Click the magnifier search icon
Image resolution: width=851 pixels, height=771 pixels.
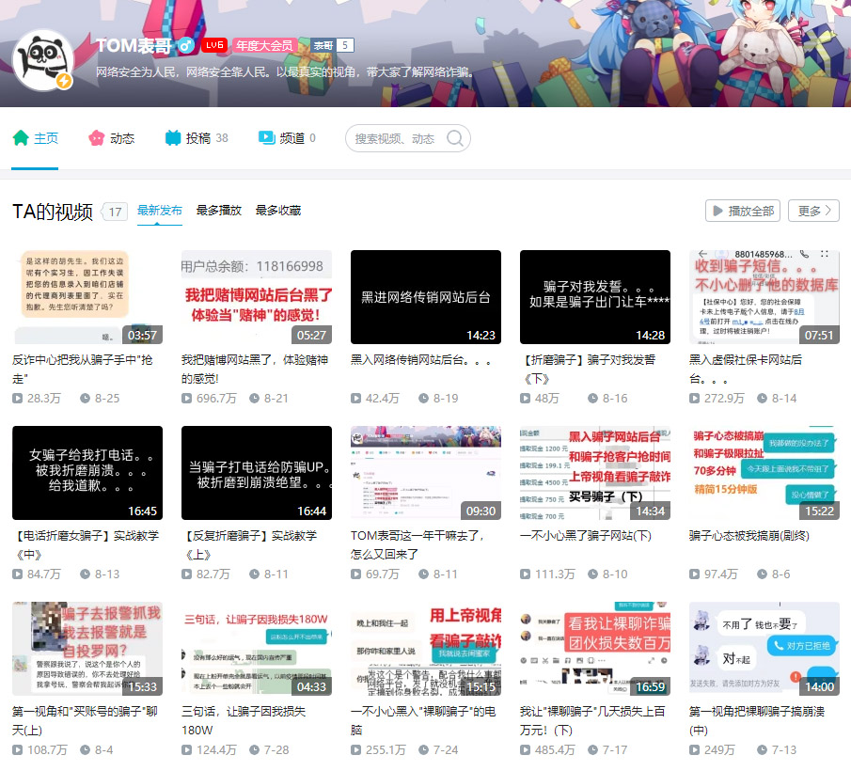(455, 139)
